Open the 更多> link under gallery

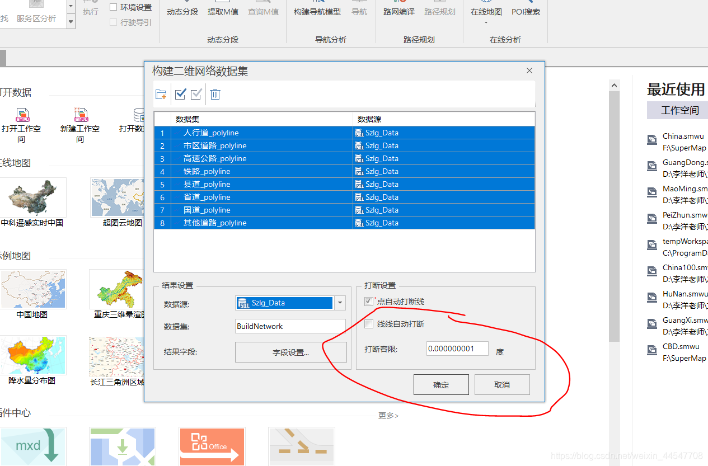(x=388, y=415)
